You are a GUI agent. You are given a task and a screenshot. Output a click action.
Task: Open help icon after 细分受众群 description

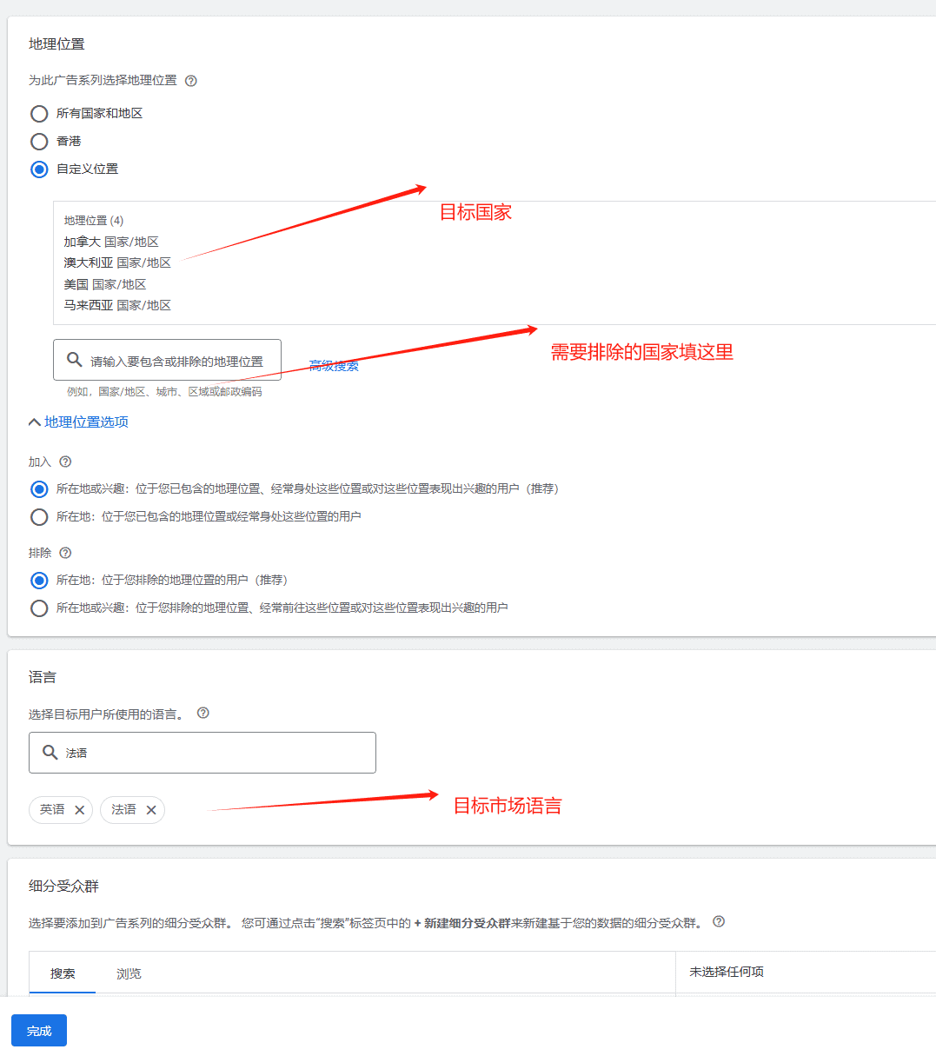click(719, 922)
